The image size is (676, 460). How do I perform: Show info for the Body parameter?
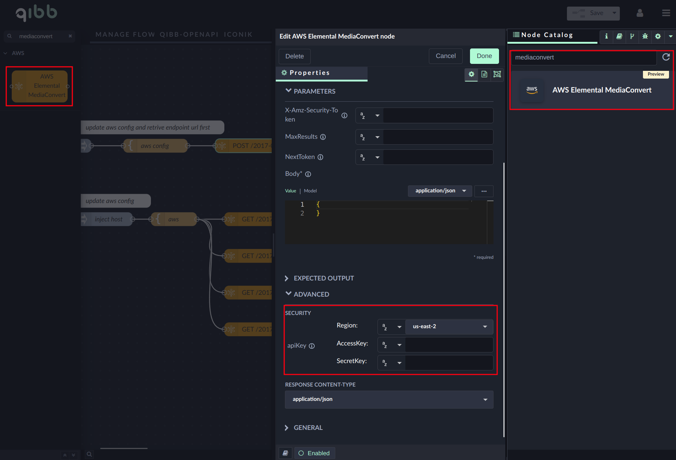tap(308, 174)
